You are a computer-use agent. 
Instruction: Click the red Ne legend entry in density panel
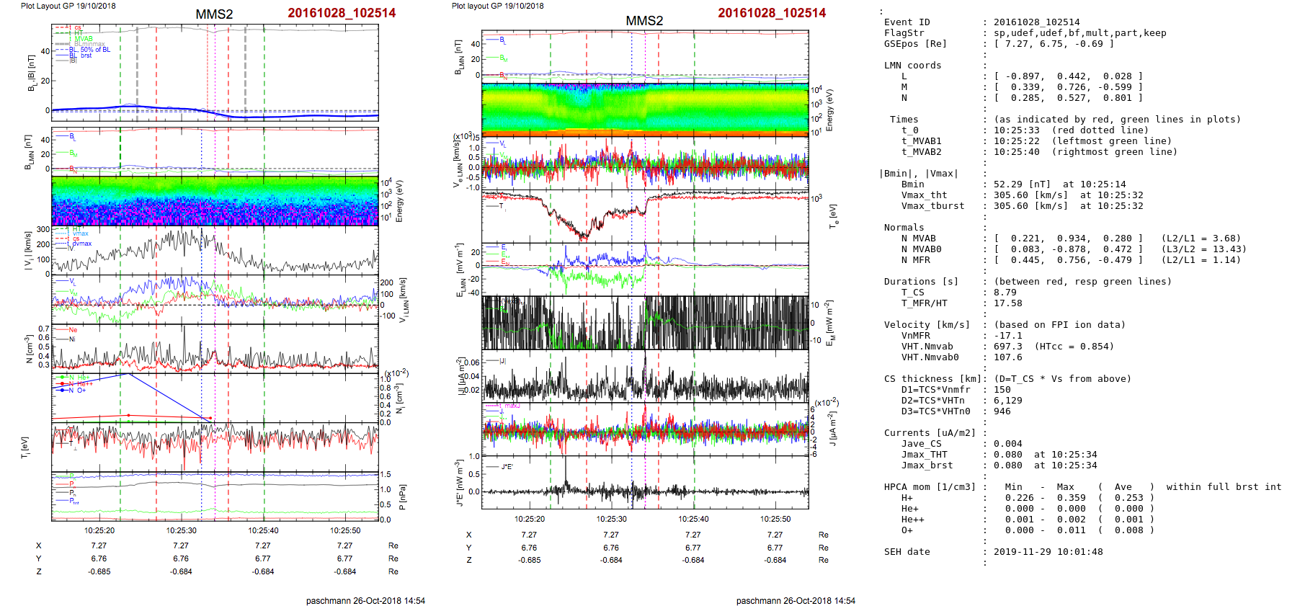click(72, 330)
